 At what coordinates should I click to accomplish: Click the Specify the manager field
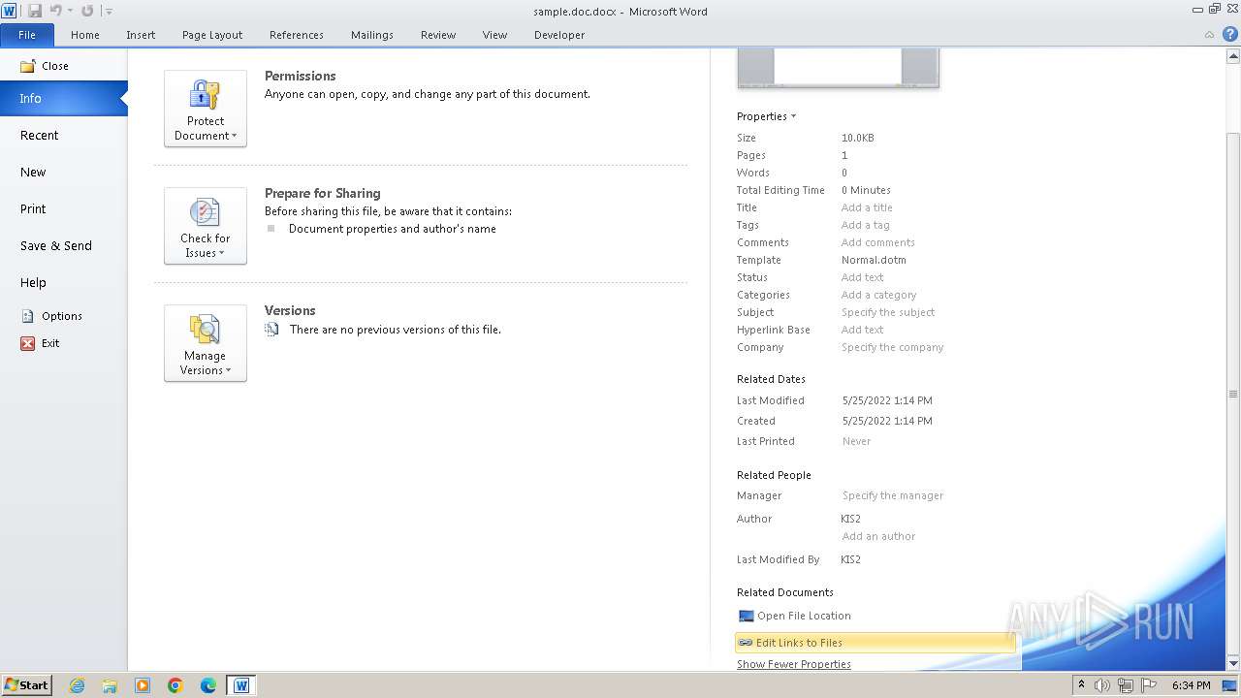click(x=893, y=495)
